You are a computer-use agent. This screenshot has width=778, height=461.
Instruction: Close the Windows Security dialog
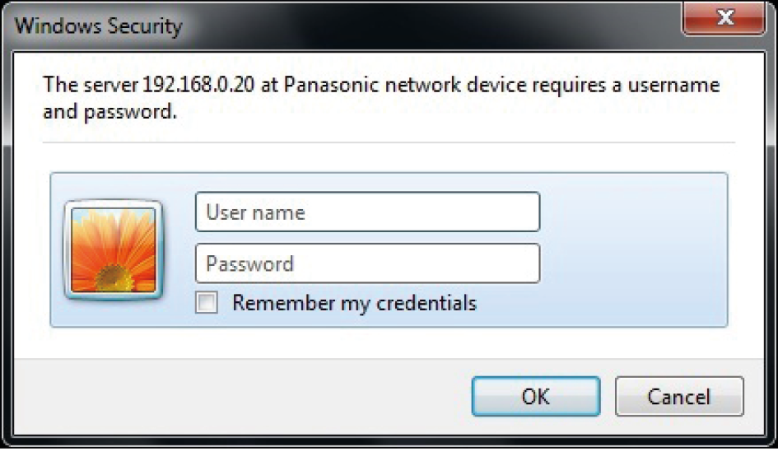(724, 19)
